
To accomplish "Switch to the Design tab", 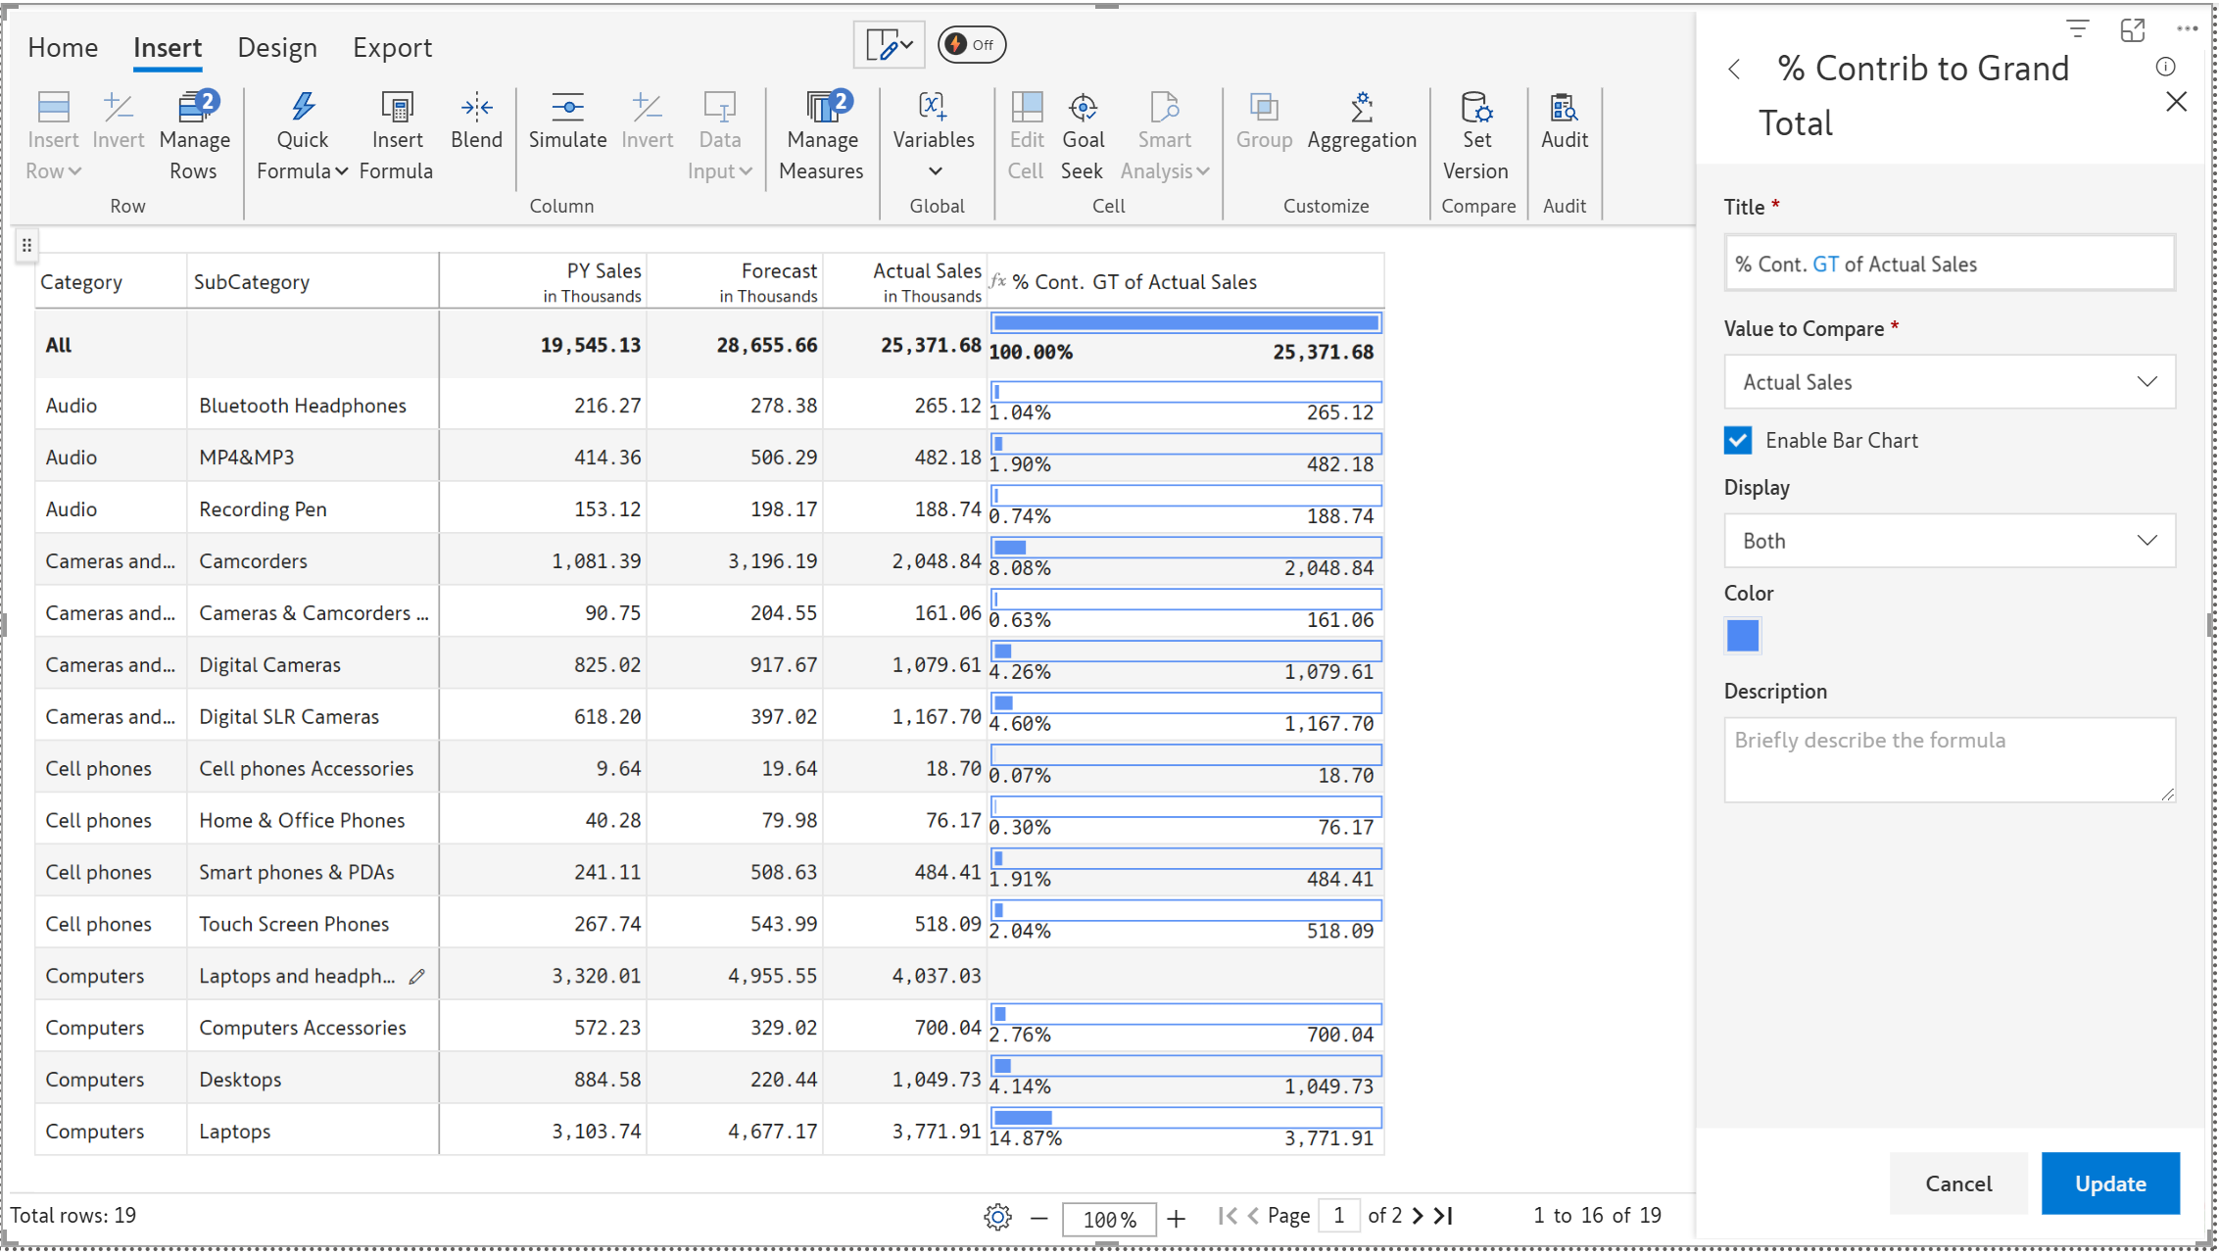I will [x=277, y=47].
